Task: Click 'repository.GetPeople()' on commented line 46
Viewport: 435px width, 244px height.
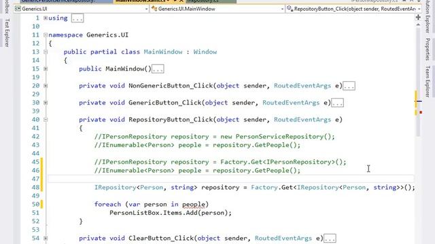Action: click(255, 170)
